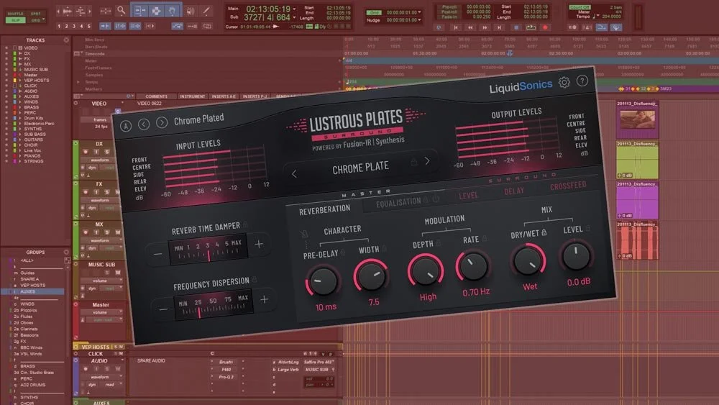719x405 pixels.
Task: Click the pre-delay tempo sync metronome icon
Action: pyautogui.click(x=304, y=234)
